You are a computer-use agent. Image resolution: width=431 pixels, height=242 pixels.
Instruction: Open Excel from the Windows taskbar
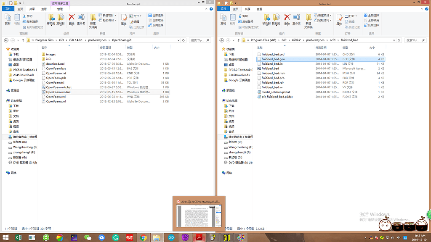[x=19, y=238]
